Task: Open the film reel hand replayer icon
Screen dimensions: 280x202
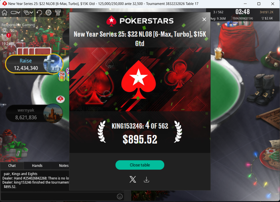Action: tap(48, 13)
